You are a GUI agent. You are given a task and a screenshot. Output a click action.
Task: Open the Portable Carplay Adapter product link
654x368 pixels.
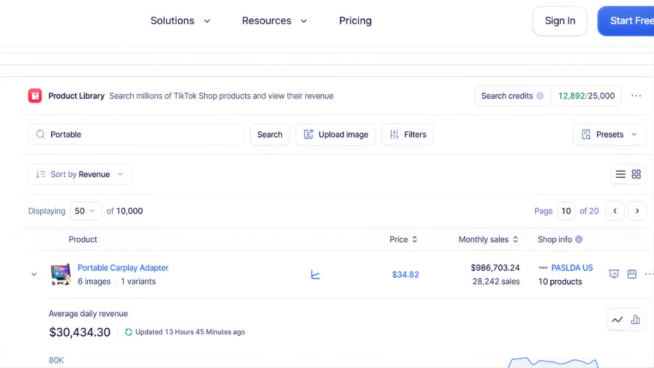pyautogui.click(x=123, y=268)
